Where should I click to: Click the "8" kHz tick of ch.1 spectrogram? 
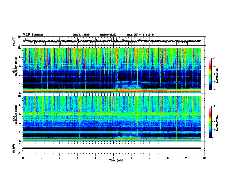(x=20, y=57)
